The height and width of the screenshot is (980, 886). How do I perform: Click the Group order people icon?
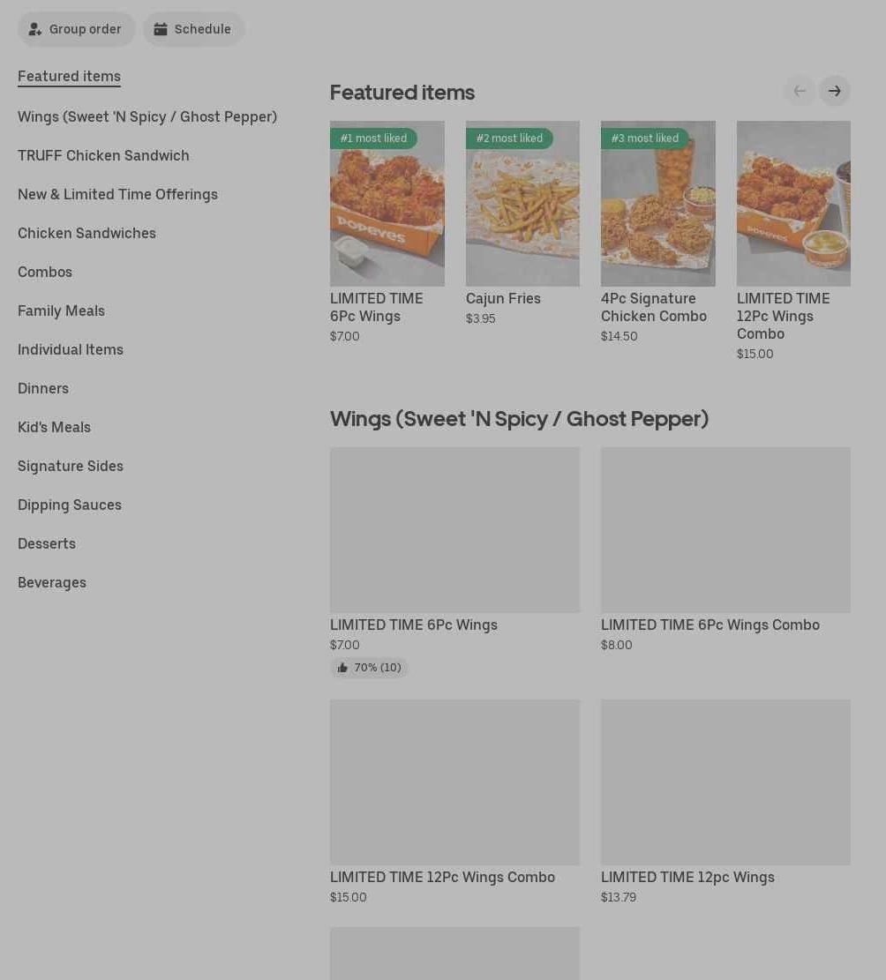35,29
